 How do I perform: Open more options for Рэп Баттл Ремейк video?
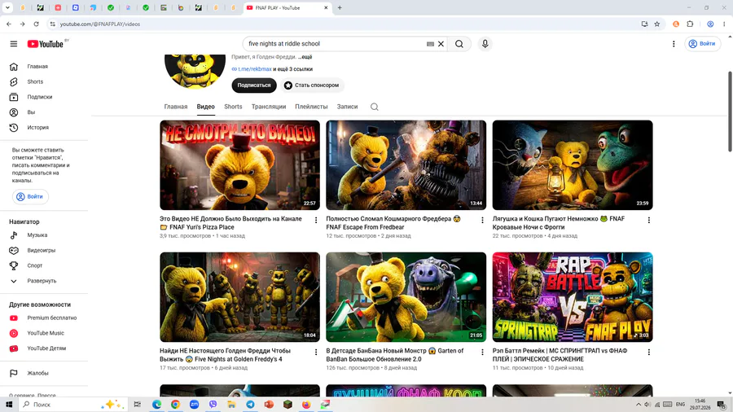(x=648, y=353)
